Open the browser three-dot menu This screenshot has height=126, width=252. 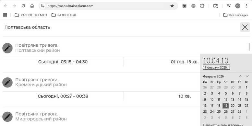pyautogui.click(x=246, y=6)
